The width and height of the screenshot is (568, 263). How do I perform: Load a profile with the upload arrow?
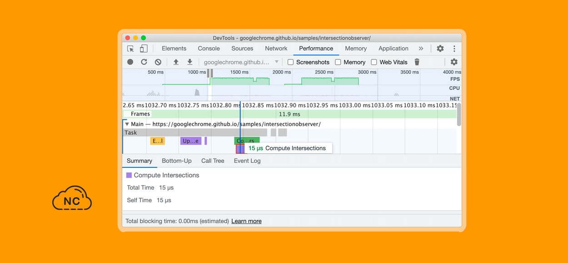176,62
